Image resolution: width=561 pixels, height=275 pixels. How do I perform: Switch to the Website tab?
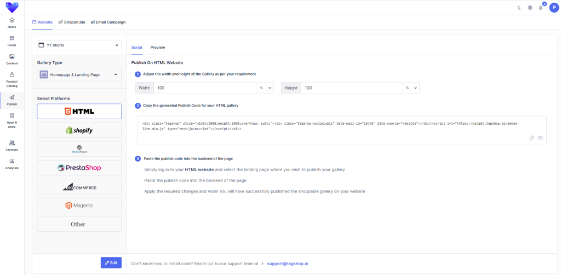tap(42, 22)
